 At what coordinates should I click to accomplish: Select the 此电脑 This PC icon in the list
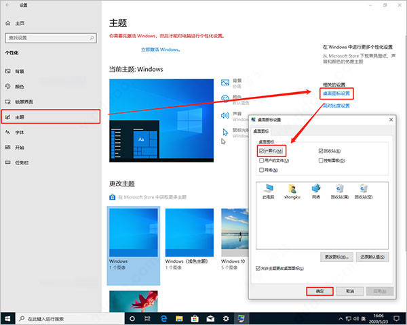(x=268, y=191)
